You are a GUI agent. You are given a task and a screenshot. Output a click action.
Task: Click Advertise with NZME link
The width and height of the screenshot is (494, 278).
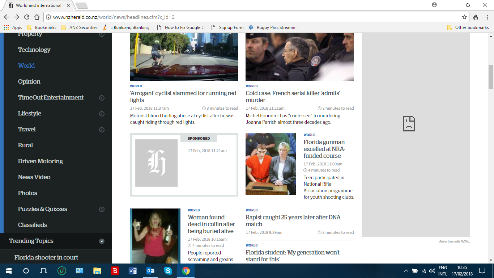454,241
